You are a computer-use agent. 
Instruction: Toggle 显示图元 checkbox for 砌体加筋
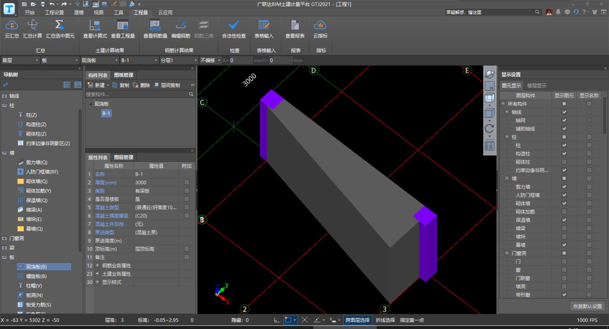click(564, 212)
